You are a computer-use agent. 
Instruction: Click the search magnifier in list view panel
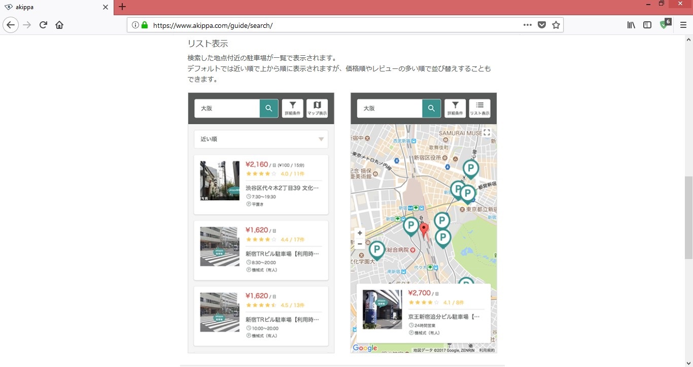click(269, 108)
